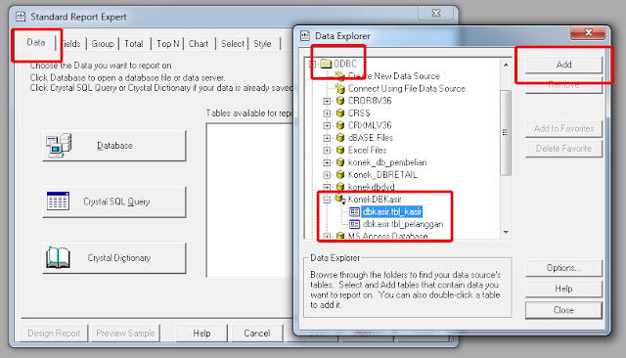Click Help in Standard Report Expert
The width and height of the screenshot is (626, 358).
(201, 334)
